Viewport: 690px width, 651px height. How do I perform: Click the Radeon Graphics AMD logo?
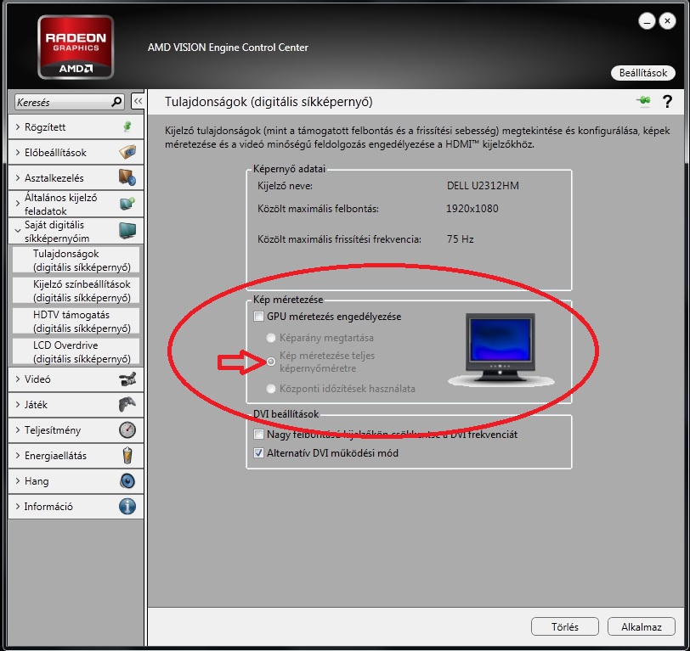click(x=76, y=47)
